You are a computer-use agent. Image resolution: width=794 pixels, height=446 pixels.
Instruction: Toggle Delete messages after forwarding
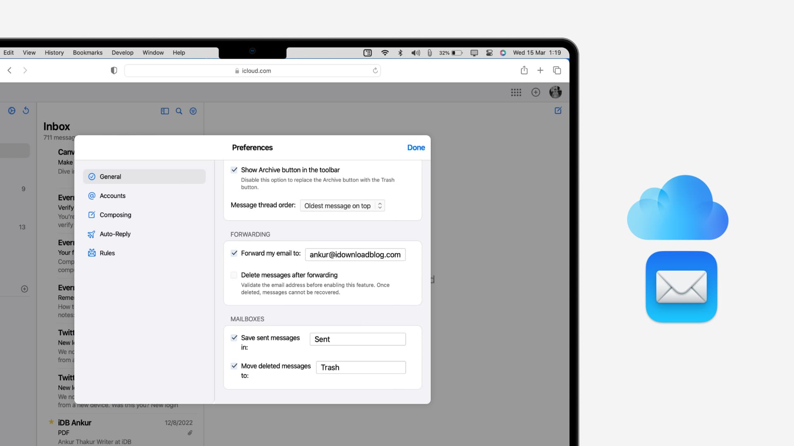[x=234, y=275]
